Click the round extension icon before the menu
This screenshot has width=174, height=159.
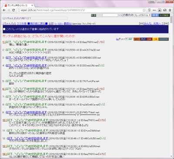tap(165, 10)
